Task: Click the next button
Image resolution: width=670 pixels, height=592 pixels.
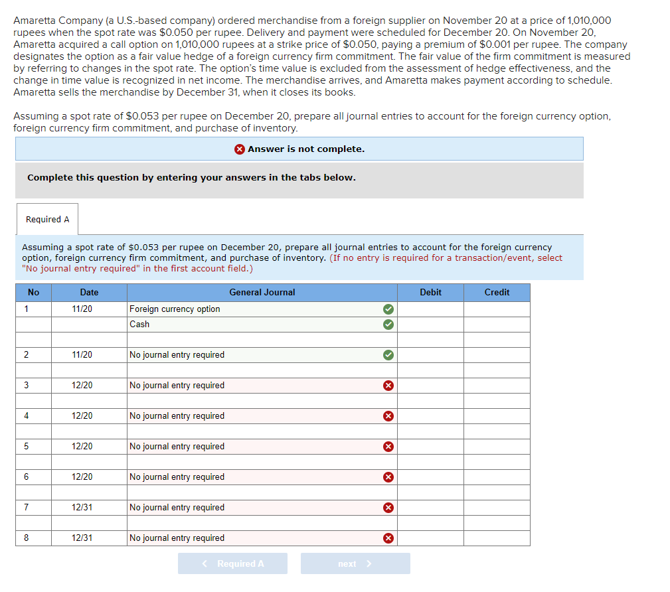Action: click(355, 563)
